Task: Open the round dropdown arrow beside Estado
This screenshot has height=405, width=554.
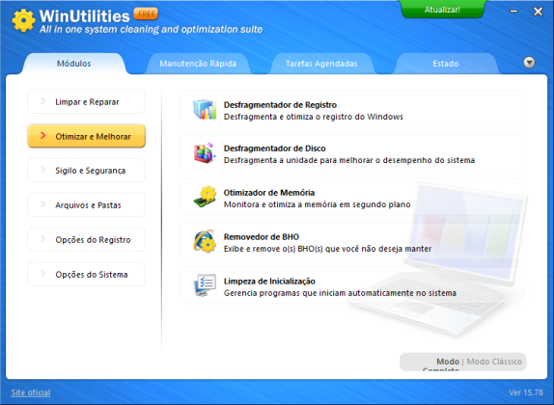Action: [x=529, y=63]
